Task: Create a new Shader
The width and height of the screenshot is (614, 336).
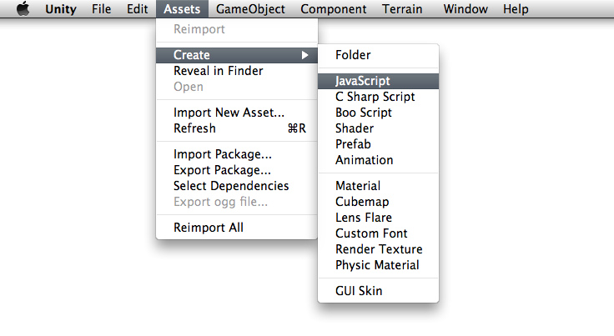Action: [378, 128]
